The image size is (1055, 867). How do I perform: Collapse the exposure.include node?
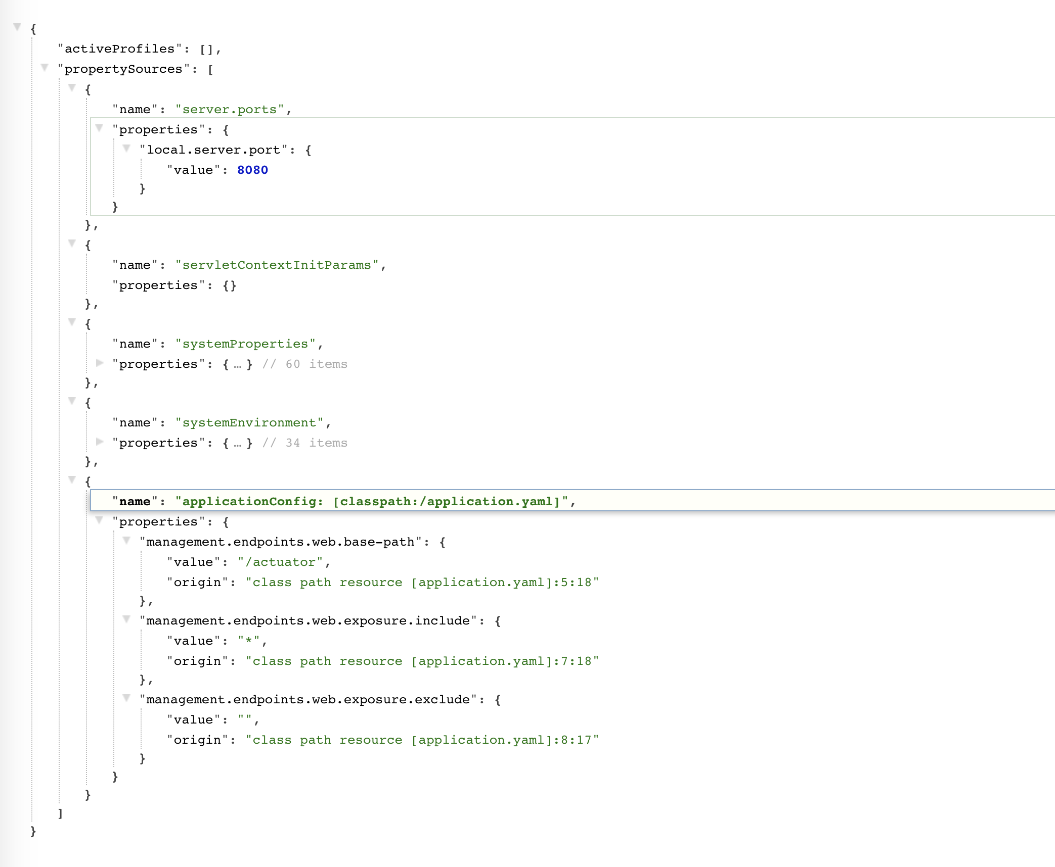click(x=126, y=619)
